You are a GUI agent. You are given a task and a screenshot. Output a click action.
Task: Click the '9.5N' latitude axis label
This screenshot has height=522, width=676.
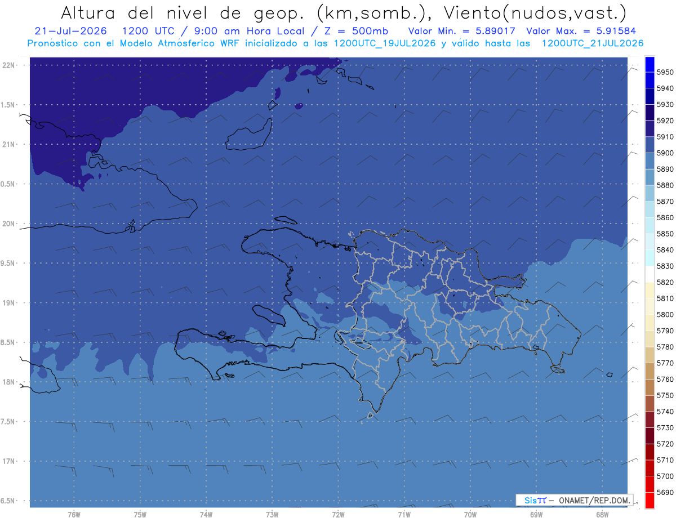pos(8,263)
